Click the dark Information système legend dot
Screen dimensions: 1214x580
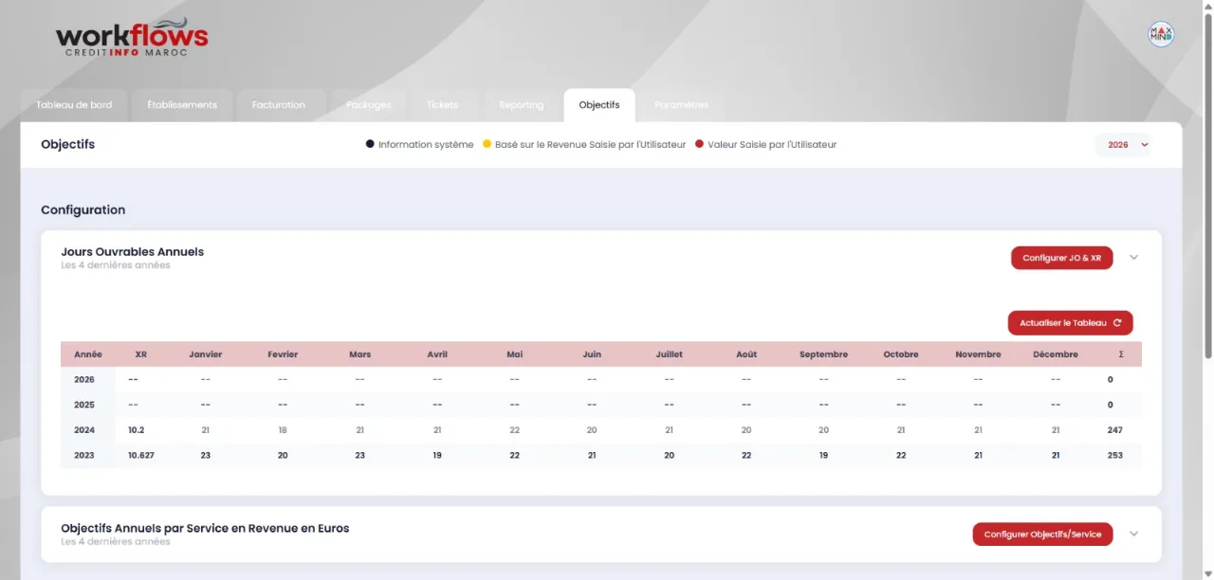tap(370, 145)
